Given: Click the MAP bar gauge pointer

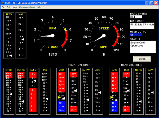Looking at the screenshot, I should click(x=23, y=39).
